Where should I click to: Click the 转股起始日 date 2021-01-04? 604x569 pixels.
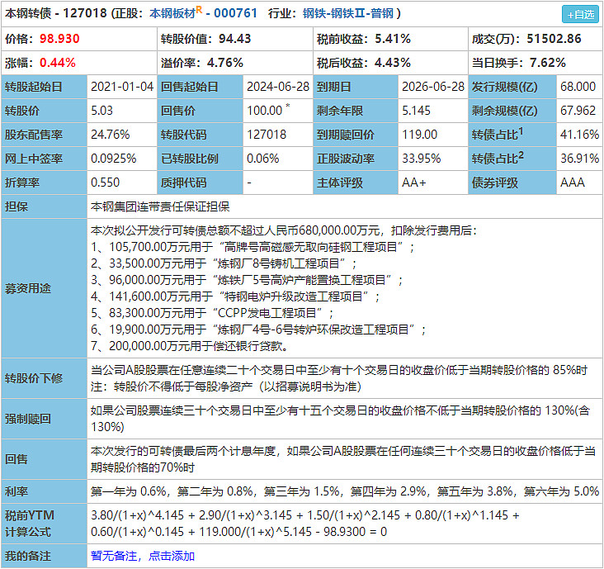(x=122, y=87)
